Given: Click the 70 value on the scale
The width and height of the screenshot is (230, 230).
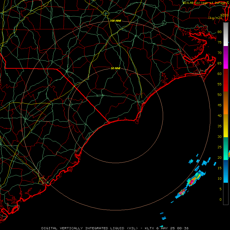Looking at the screenshot, I should (x=220, y=53).
